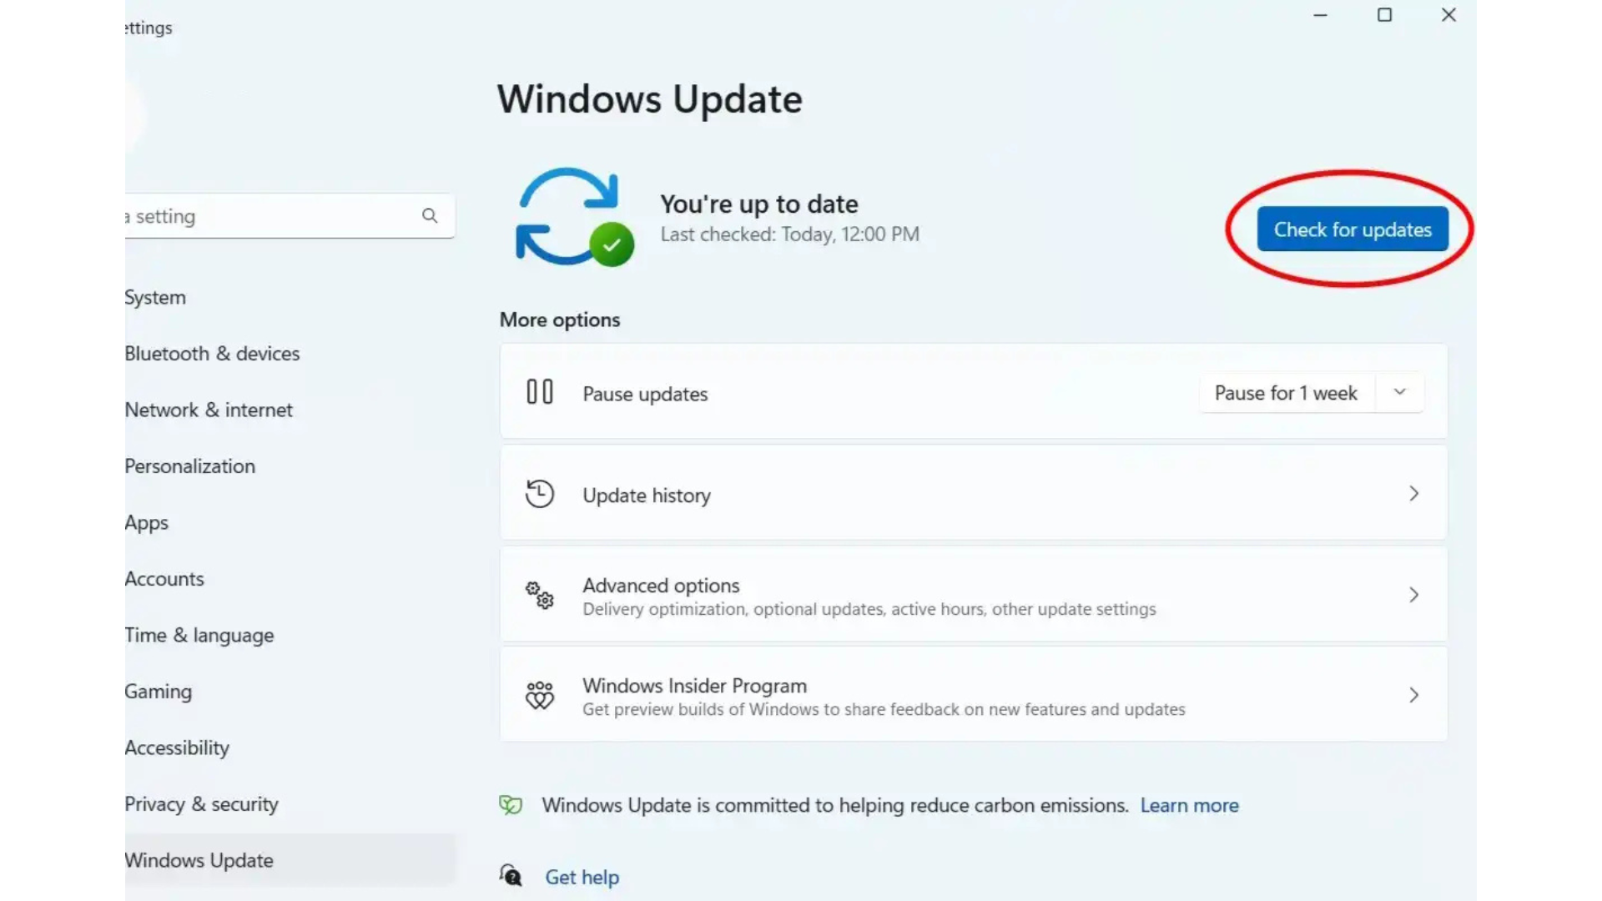Click the Get help question mark icon

[x=510, y=875]
